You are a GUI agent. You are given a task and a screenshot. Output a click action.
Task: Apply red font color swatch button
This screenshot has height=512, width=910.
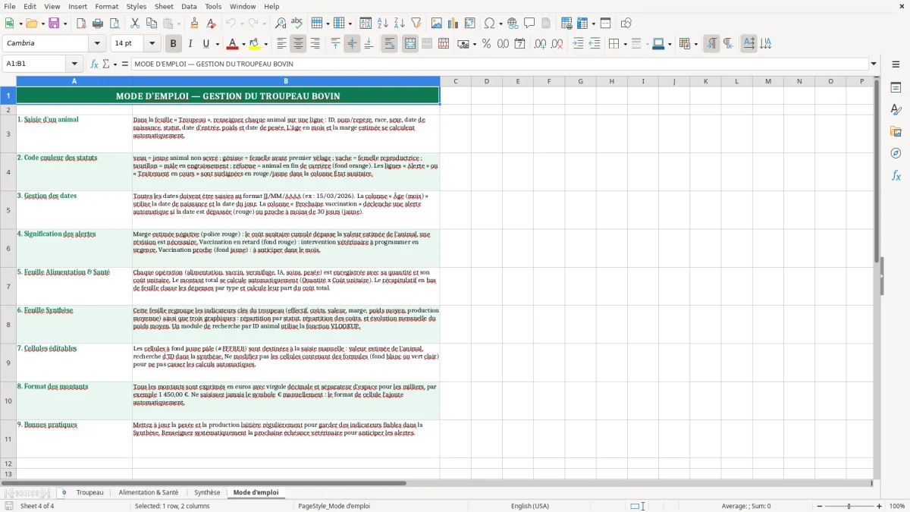[x=233, y=44]
